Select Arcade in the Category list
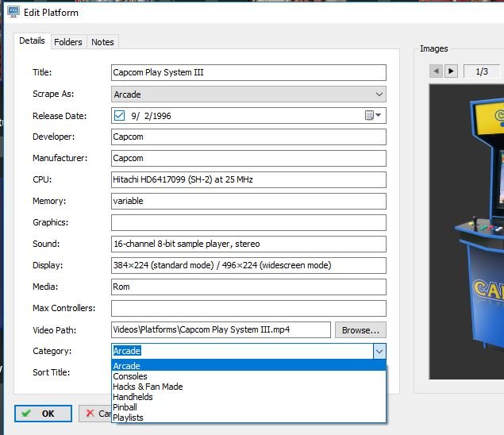This screenshot has height=435, width=504. (x=248, y=366)
